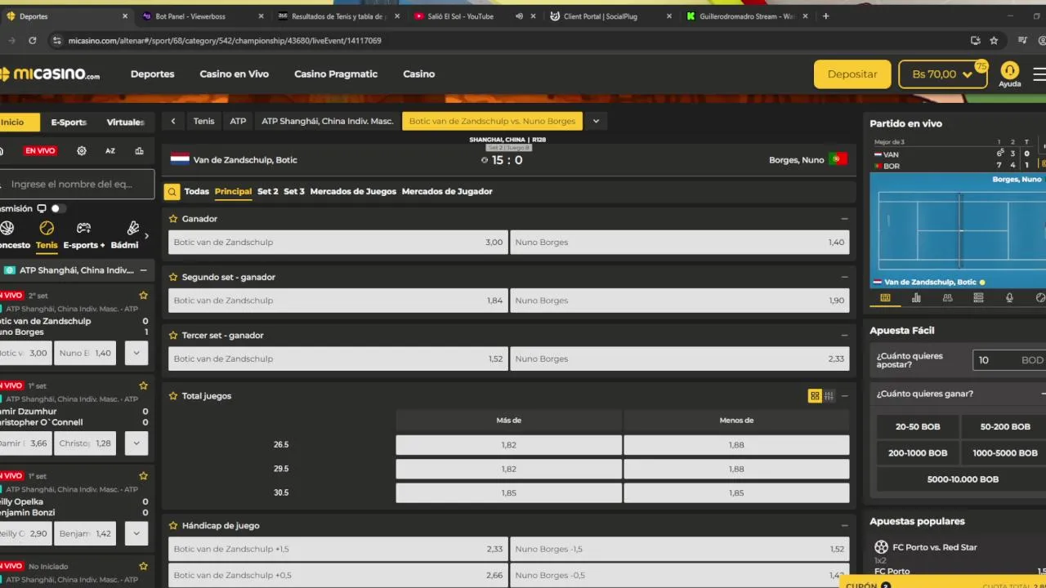Click the Depositar button

click(x=852, y=74)
